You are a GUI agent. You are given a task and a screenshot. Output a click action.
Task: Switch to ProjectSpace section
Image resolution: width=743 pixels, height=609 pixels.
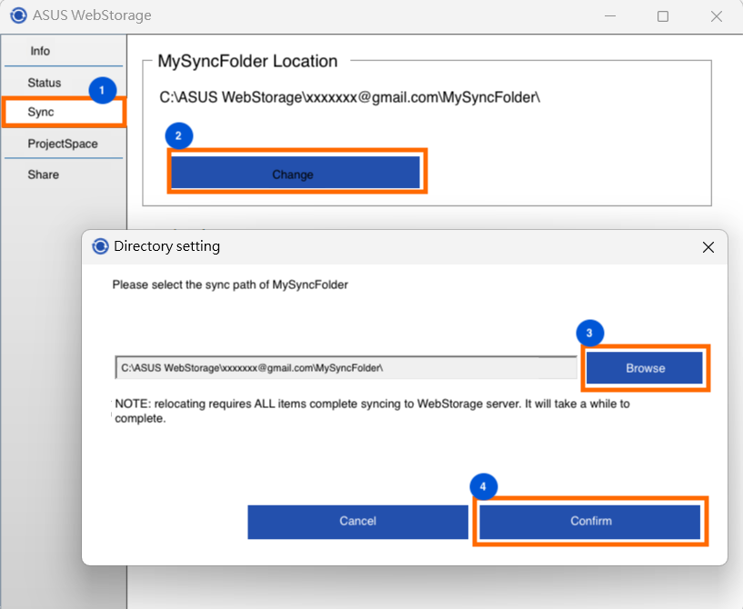pos(64,144)
